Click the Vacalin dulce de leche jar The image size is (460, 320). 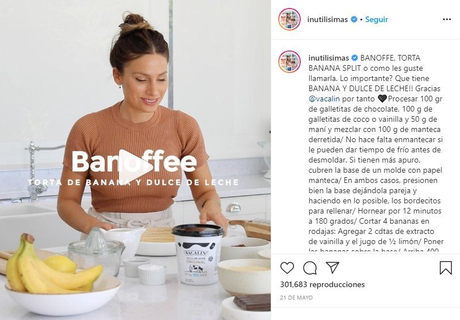point(198,254)
